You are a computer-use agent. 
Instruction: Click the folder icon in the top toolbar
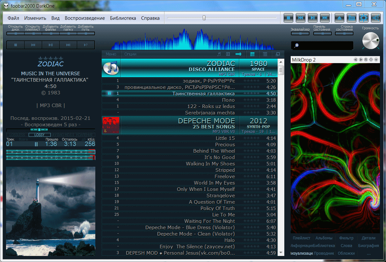tap(351, 18)
